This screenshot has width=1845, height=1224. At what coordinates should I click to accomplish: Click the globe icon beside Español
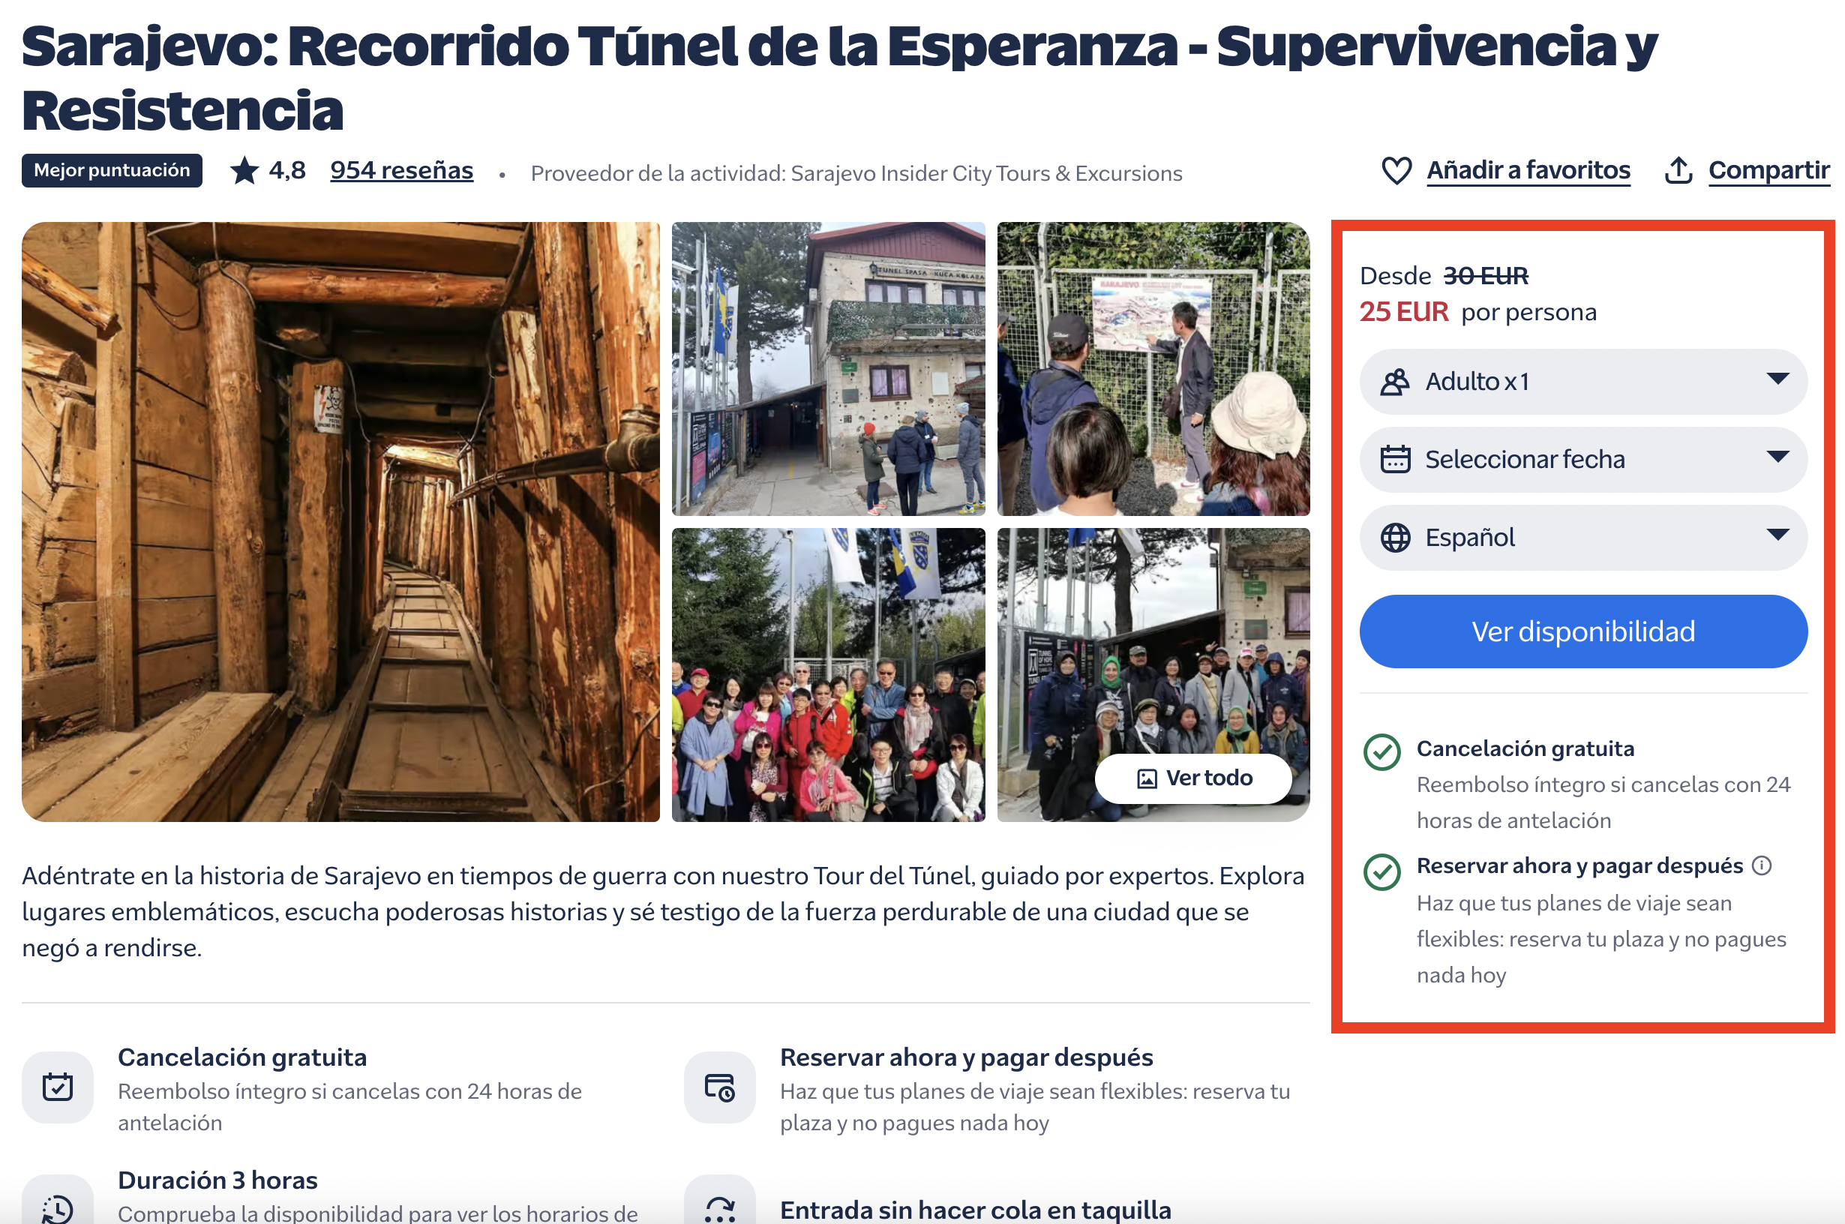click(1396, 537)
